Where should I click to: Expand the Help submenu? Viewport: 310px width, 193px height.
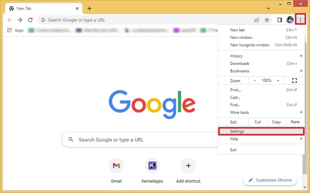coord(261,139)
